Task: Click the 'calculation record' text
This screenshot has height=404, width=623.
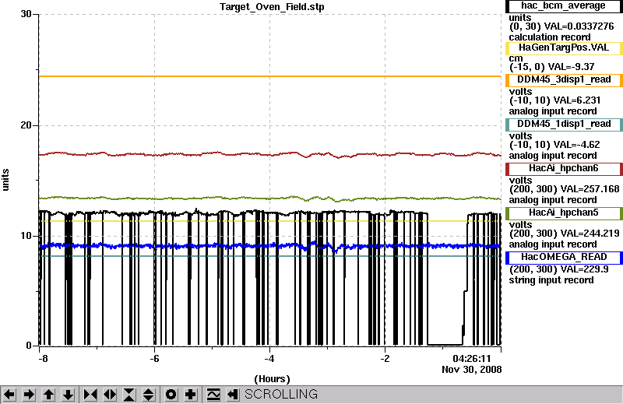Action: (550, 37)
